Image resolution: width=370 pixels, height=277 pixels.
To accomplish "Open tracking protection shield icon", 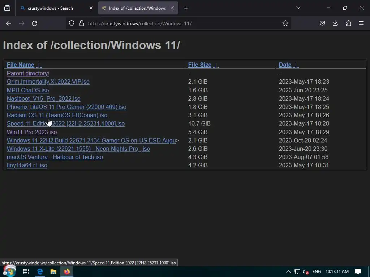I will 72,23.
